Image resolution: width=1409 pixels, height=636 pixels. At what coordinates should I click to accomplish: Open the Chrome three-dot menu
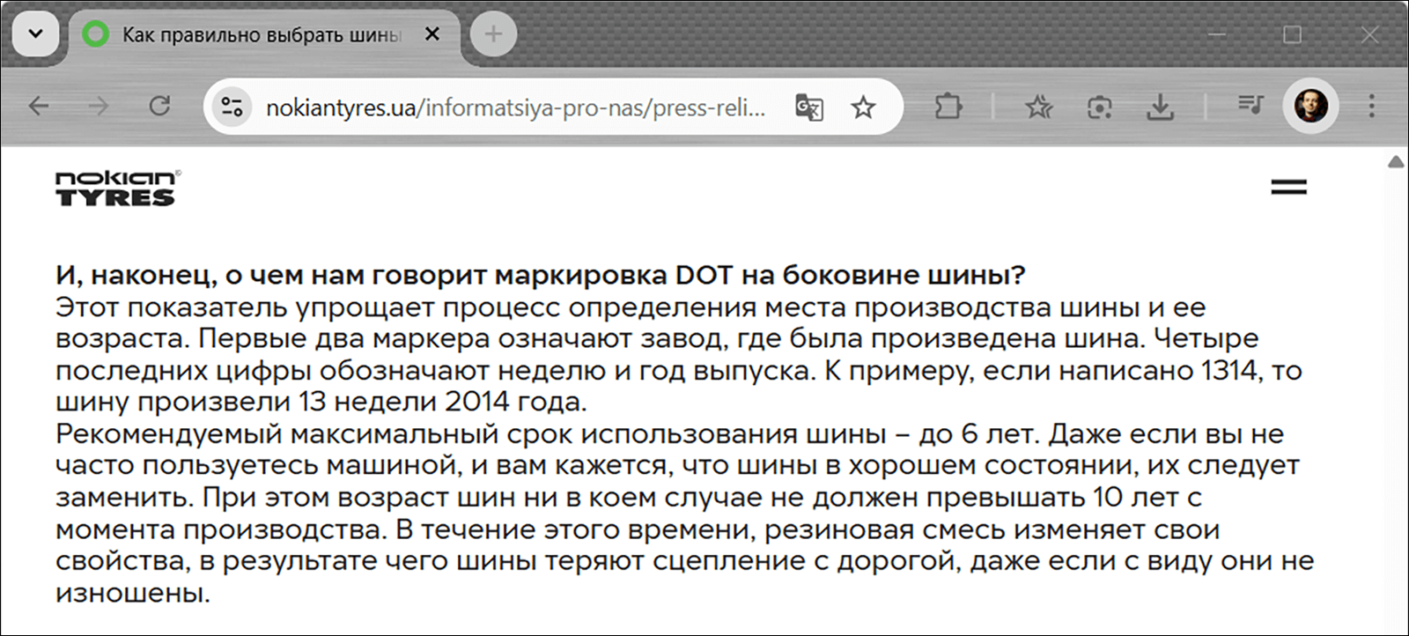click(x=1371, y=107)
